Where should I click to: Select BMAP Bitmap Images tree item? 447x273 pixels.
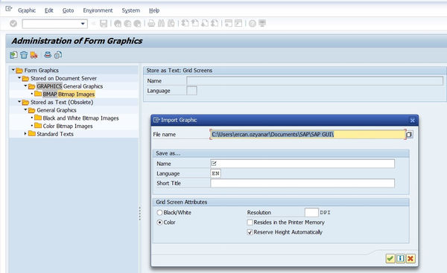tap(69, 94)
